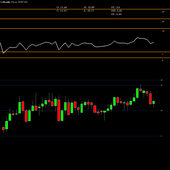The width and height of the screenshot is (170, 170).
Task: Select the close value 'C: 11.81'
Action: click(x=62, y=11)
